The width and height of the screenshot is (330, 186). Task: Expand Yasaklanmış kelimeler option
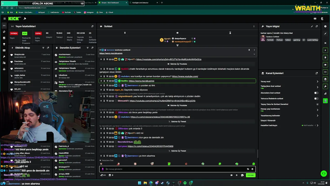317,116
